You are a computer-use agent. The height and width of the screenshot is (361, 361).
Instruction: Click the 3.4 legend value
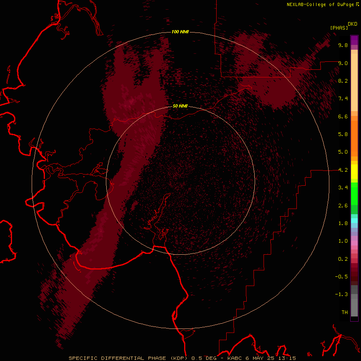tap(343, 188)
